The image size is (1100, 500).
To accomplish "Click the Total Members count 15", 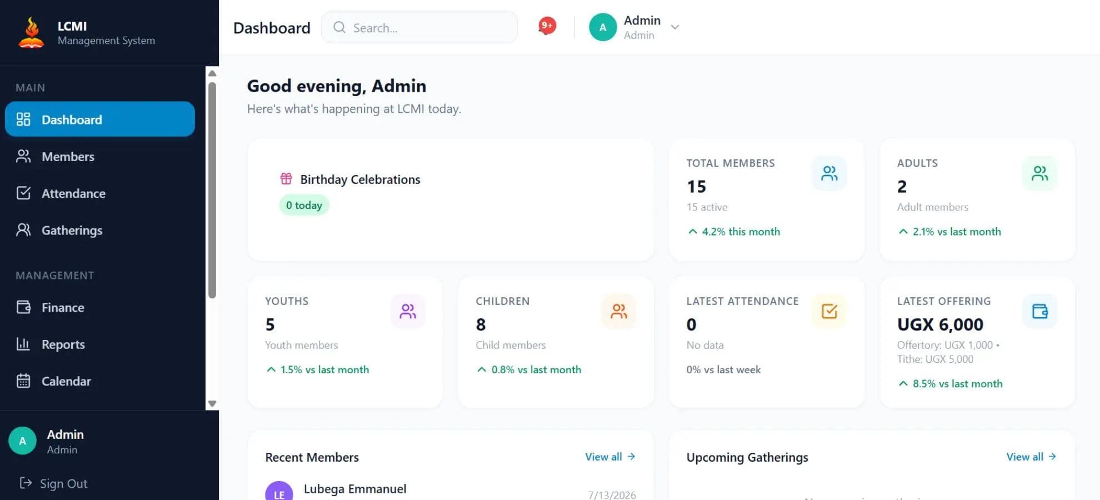I will click(696, 186).
